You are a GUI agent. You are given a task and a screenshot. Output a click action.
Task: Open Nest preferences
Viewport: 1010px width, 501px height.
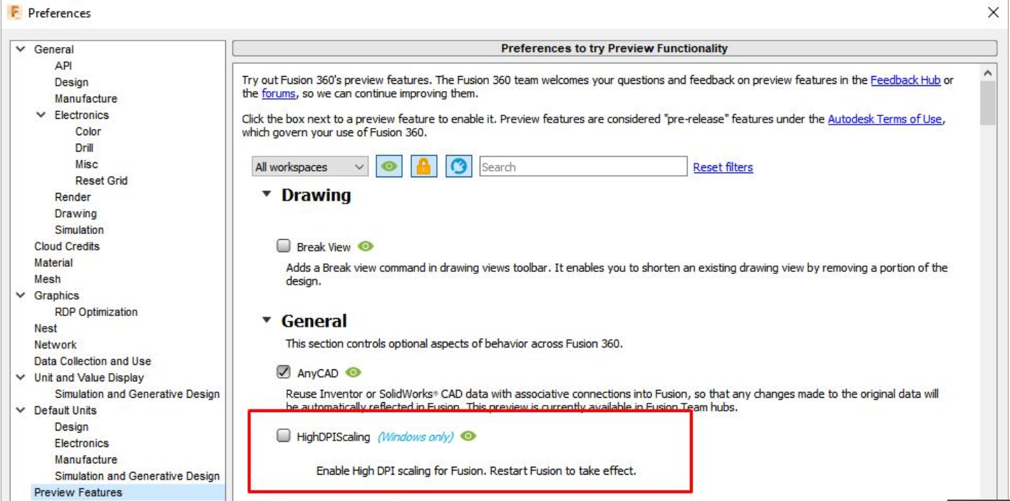[46, 328]
